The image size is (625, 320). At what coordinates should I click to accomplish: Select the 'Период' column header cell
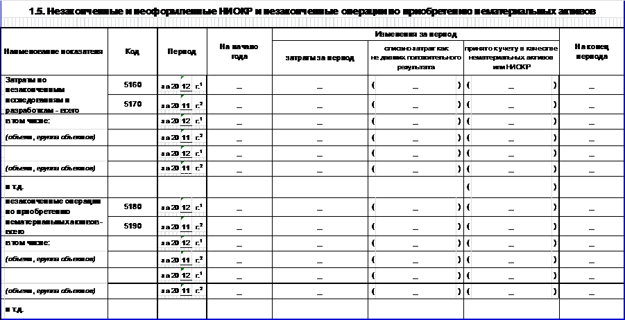182,52
